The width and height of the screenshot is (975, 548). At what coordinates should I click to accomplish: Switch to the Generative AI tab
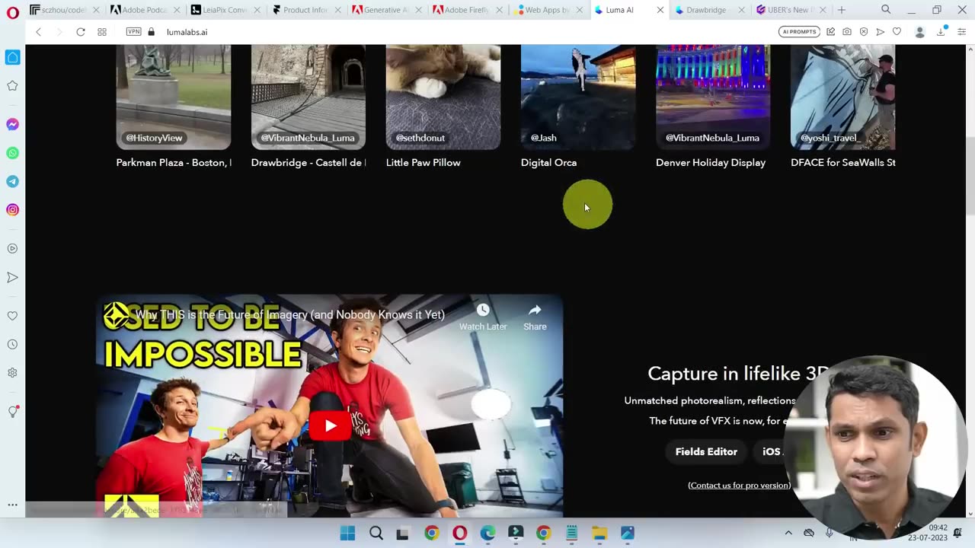387,10
